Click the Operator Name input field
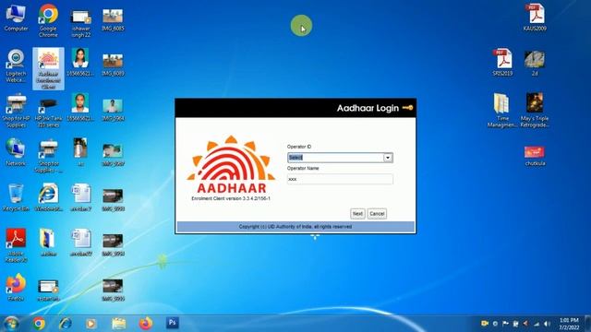591x332 pixels. click(x=340, y=179)
